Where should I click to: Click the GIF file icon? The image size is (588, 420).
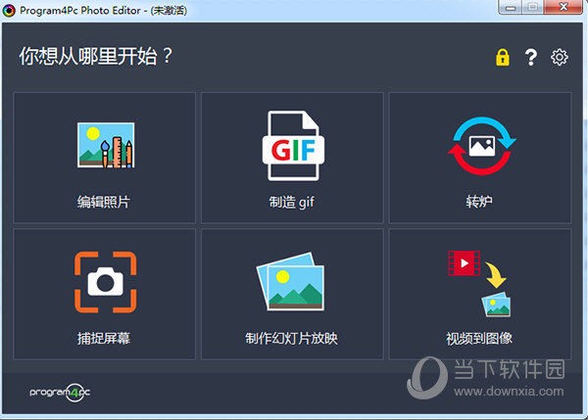click(x=293, y=146)
